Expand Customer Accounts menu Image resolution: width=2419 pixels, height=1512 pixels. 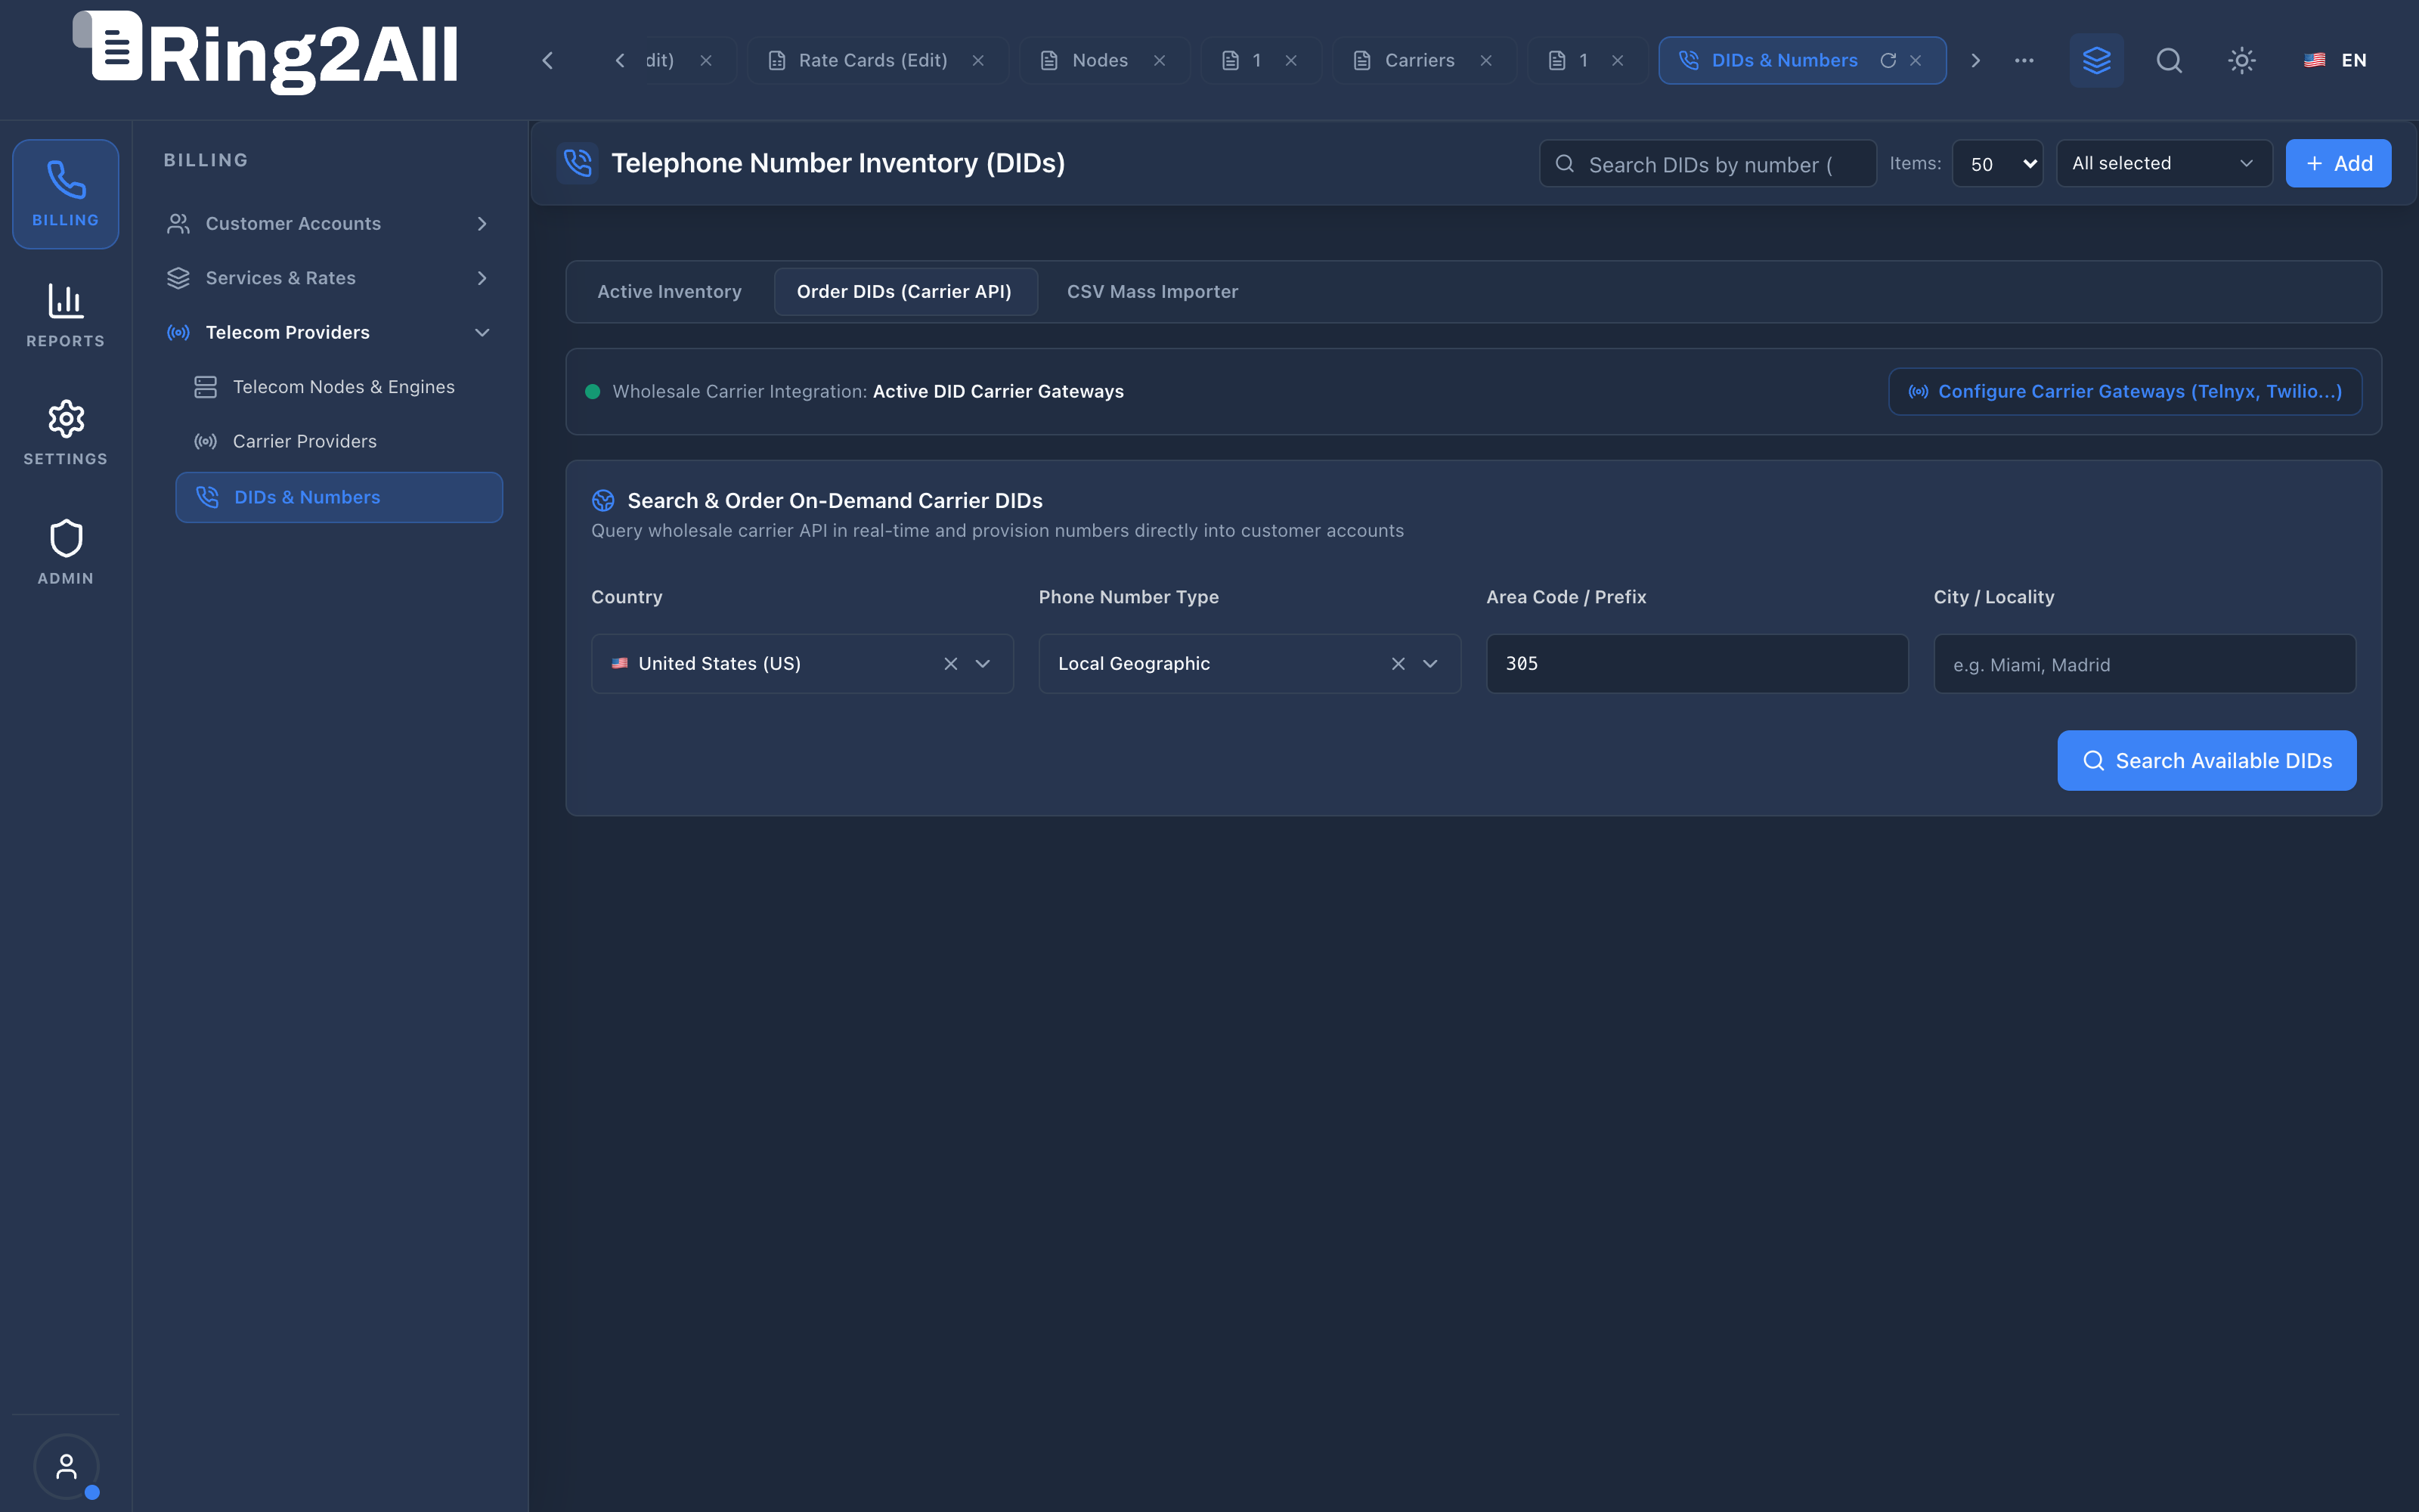tap(330, 224)
